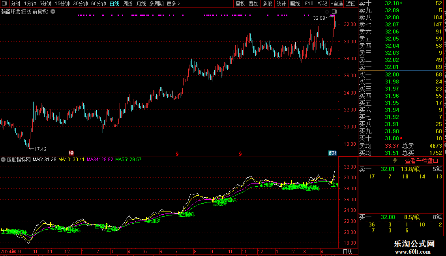The width and height of the screenshot is (446, 256).
Task: Switch to 1分钟 period tab
Action: [x=30, y=4]
